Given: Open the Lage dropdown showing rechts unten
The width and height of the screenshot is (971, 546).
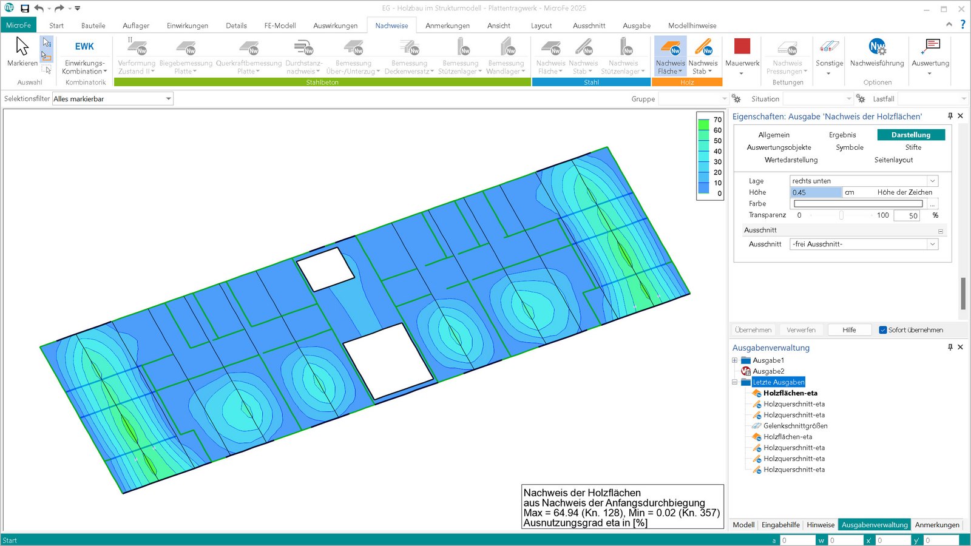Looking at the screenshot, I should coord(932,181).
